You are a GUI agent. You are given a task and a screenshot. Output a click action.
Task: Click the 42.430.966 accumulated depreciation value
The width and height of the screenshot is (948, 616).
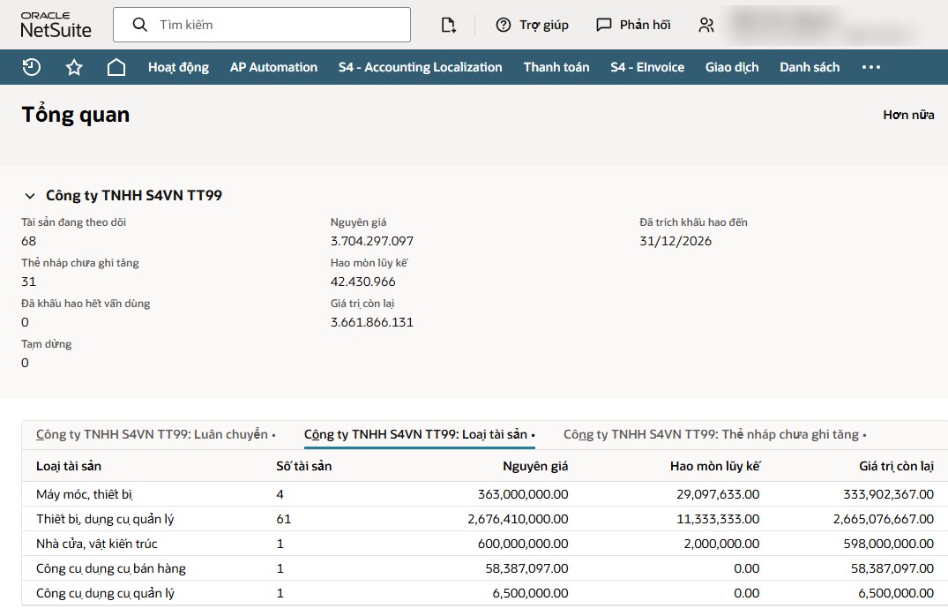(362, 282)
